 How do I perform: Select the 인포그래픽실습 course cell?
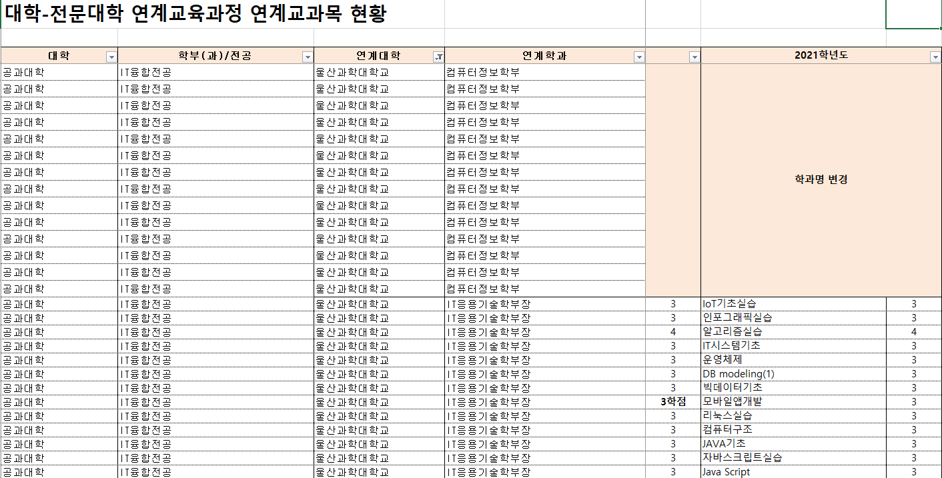point(793,318)
